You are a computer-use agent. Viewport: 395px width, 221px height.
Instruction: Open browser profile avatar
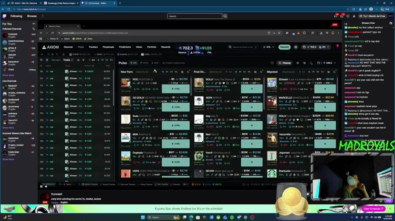click(371, 9)
